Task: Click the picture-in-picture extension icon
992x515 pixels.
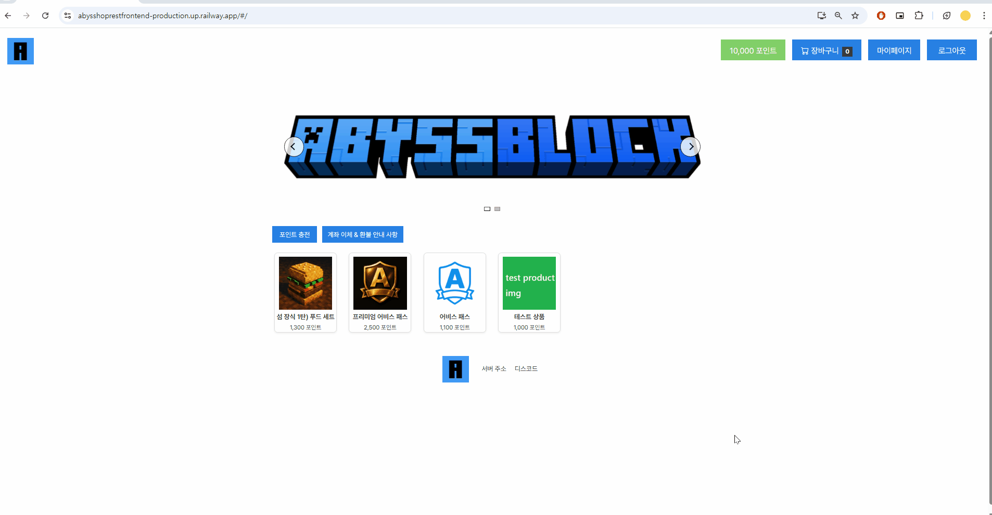Action: [900, 16]
